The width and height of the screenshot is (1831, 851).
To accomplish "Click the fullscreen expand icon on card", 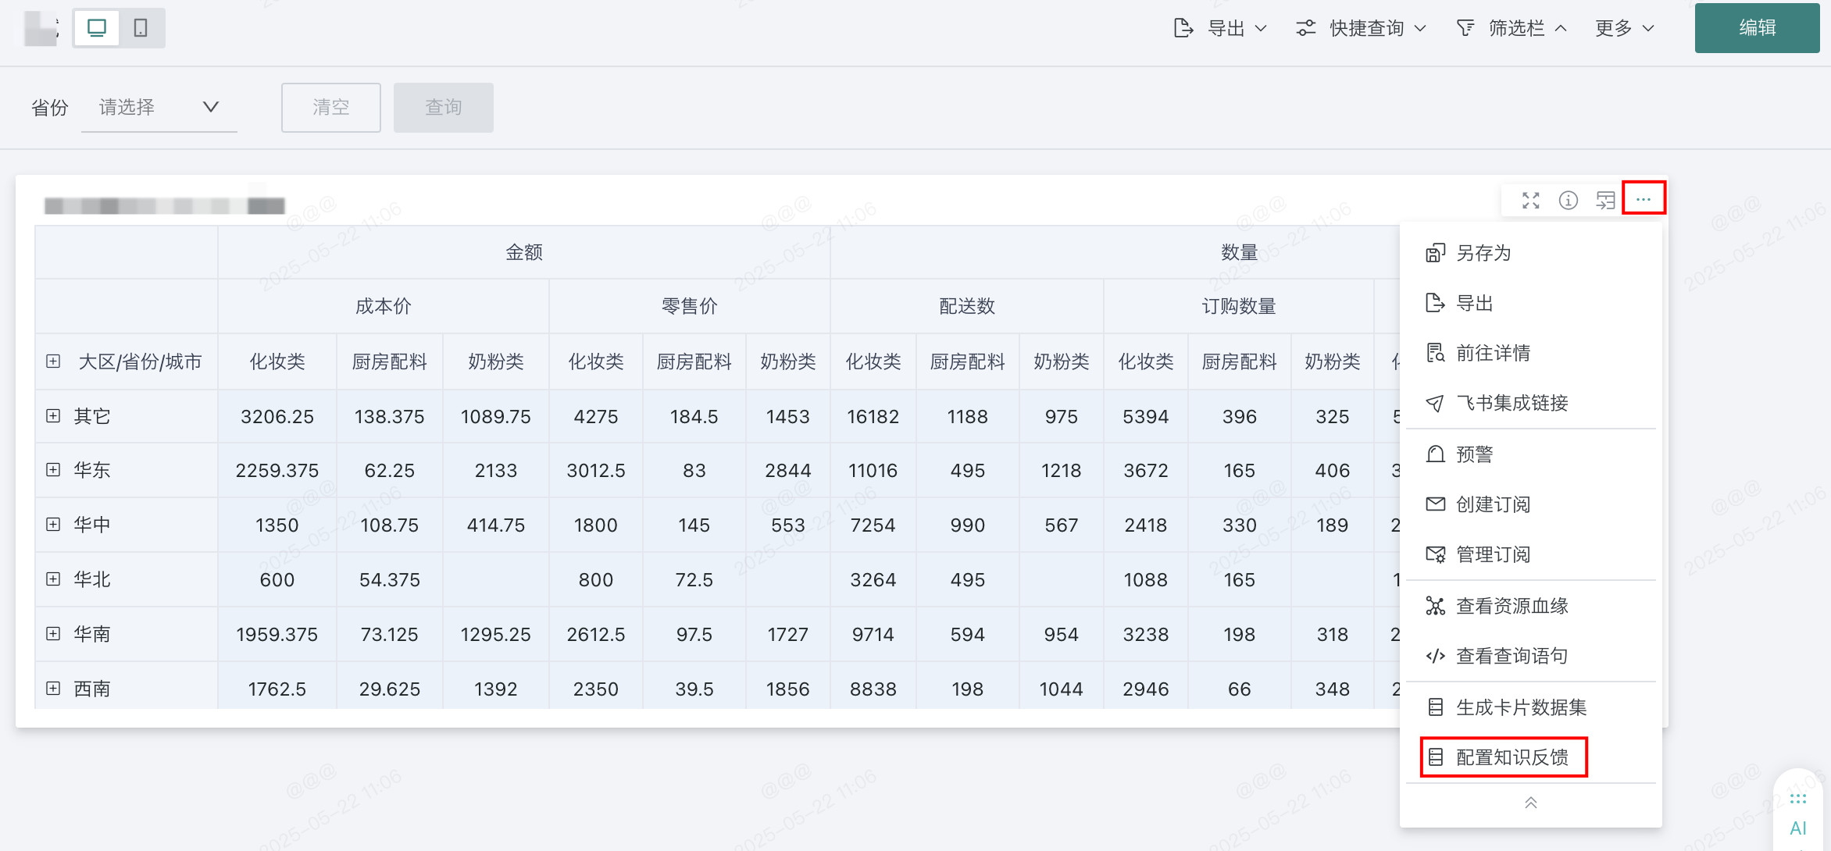I will coord(1530,201).
